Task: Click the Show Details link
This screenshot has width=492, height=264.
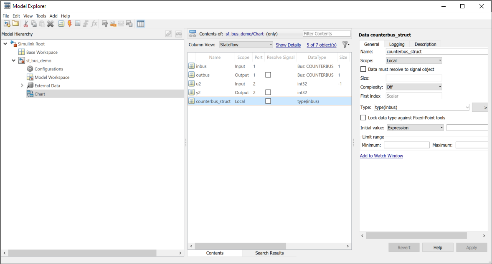Action: pyautogui.click(x=288, y=45)
